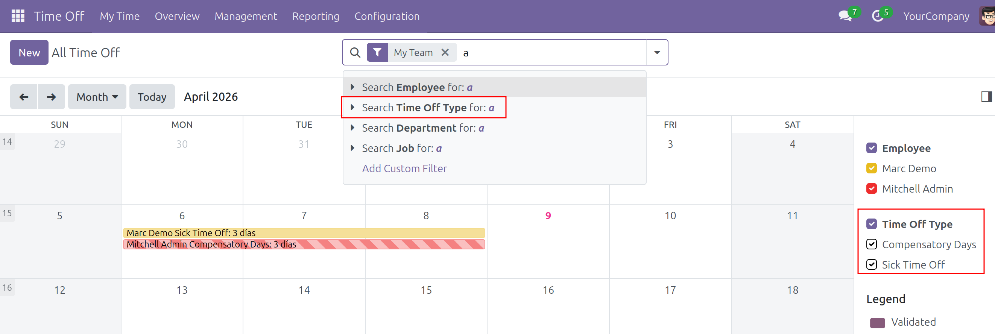Select Search Job for: a
Viewport: 995px width, 334px height.
coord(494,148)
